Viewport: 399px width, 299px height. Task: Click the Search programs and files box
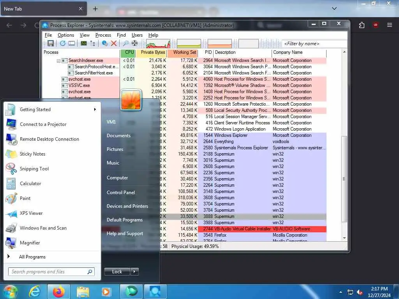point(51,272)
